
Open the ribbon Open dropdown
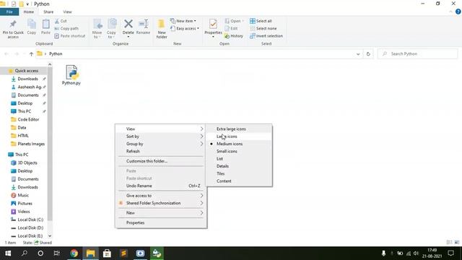[234, 21]
